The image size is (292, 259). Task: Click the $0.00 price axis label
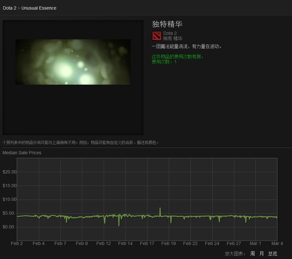[x=10, y=227]
